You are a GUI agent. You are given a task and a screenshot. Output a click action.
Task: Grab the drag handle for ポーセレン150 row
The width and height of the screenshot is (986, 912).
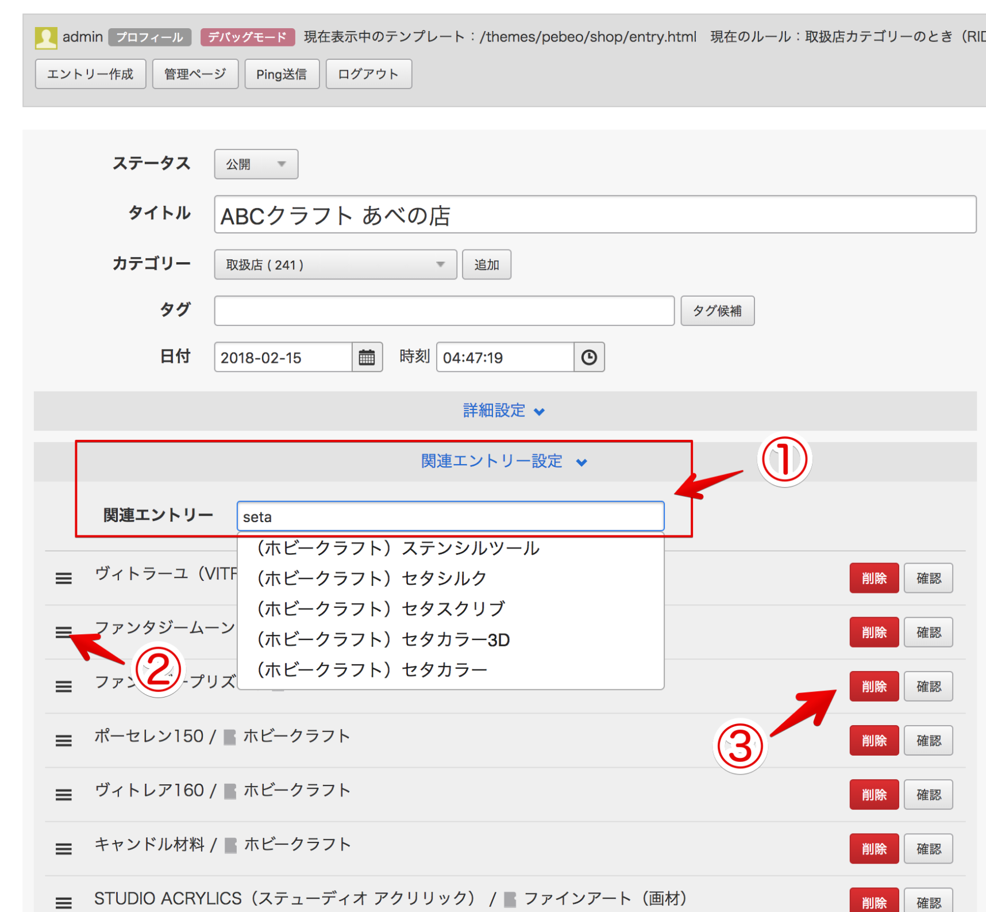coord(64,741)
